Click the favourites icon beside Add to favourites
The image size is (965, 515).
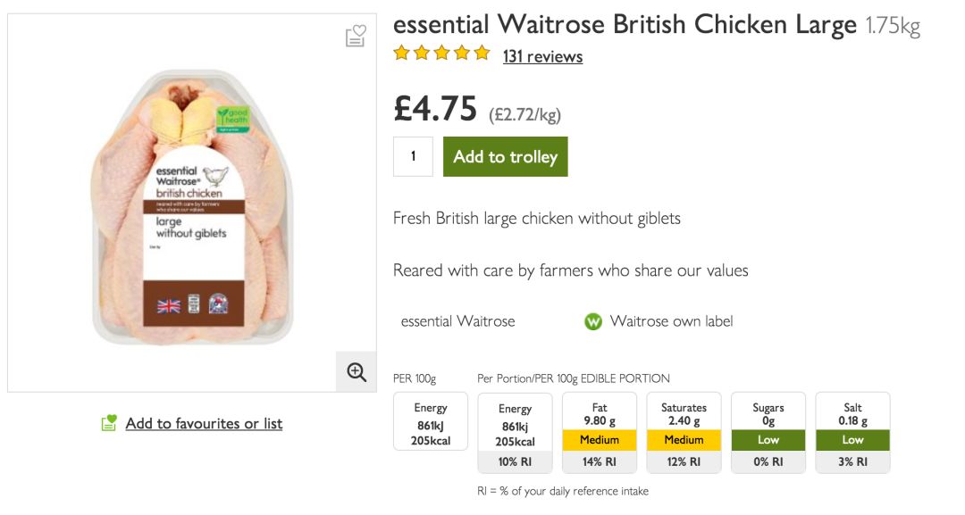pyautogui.click(x=109, y=423)
